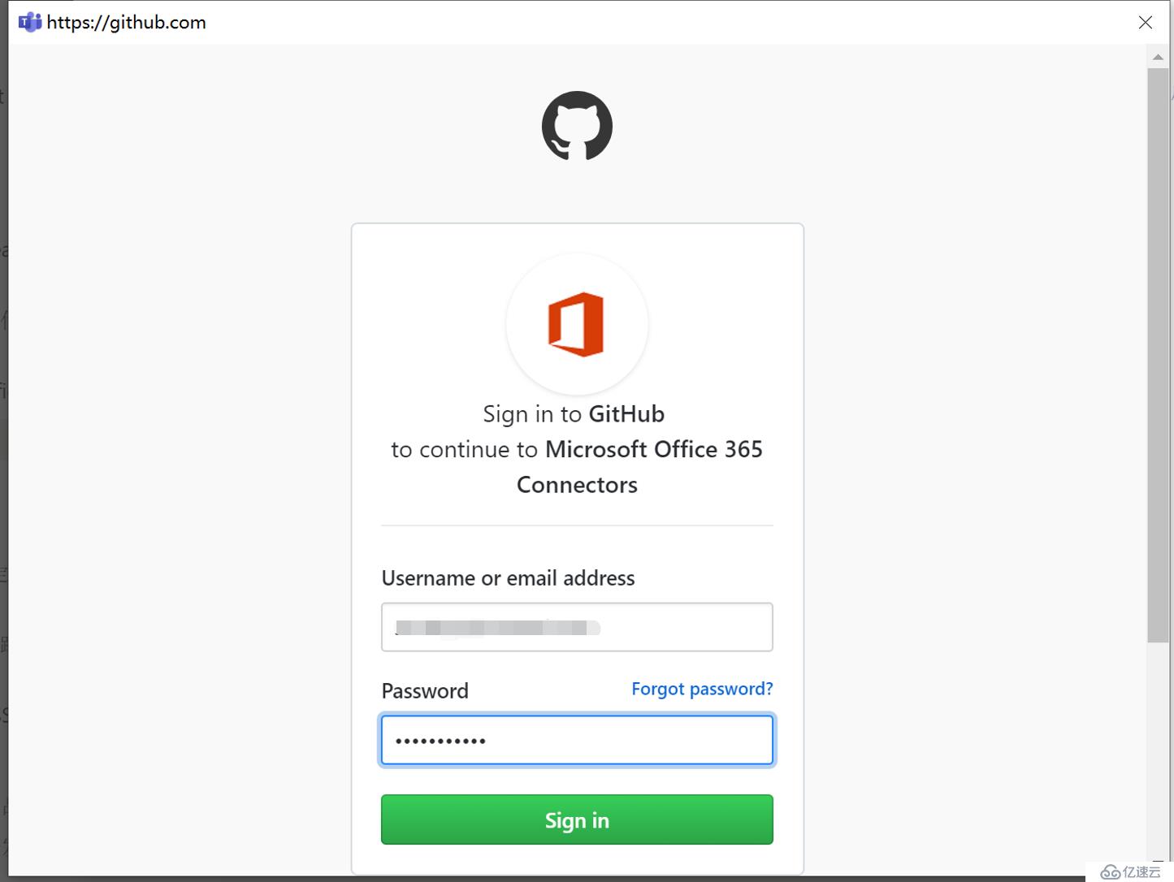Click the scrollbar up arrow
Image resolution: width=1174 pixels, height=882 pixels.
click(1158, 57)
